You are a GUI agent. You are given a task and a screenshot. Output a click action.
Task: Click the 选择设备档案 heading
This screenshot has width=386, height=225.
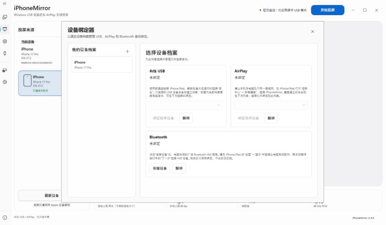point(161,53)
